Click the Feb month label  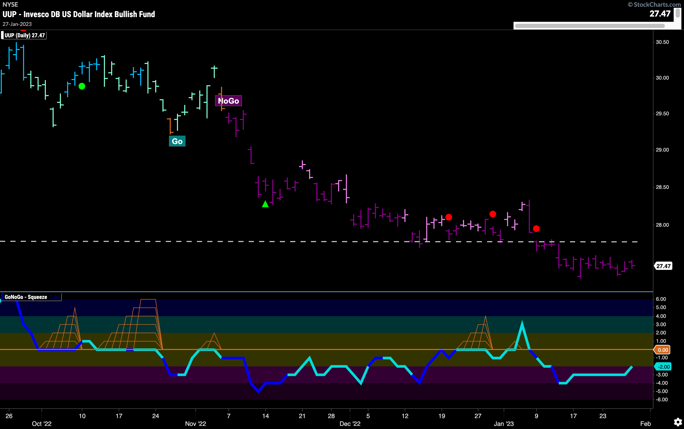pyautogui.click(x=646, y=424)
